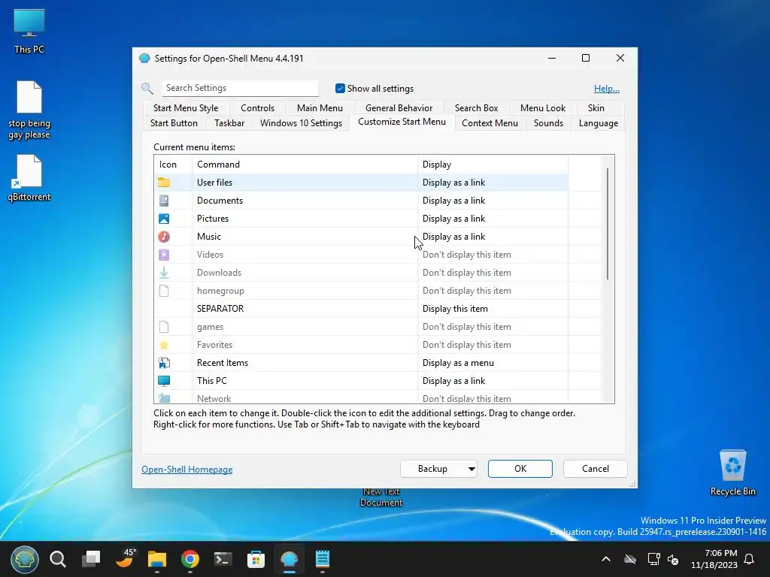
Task: Open the Taskbar tab
Action: tap(229, 123)
